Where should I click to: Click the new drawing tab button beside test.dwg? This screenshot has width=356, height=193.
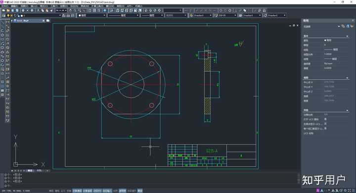(48, 20)
